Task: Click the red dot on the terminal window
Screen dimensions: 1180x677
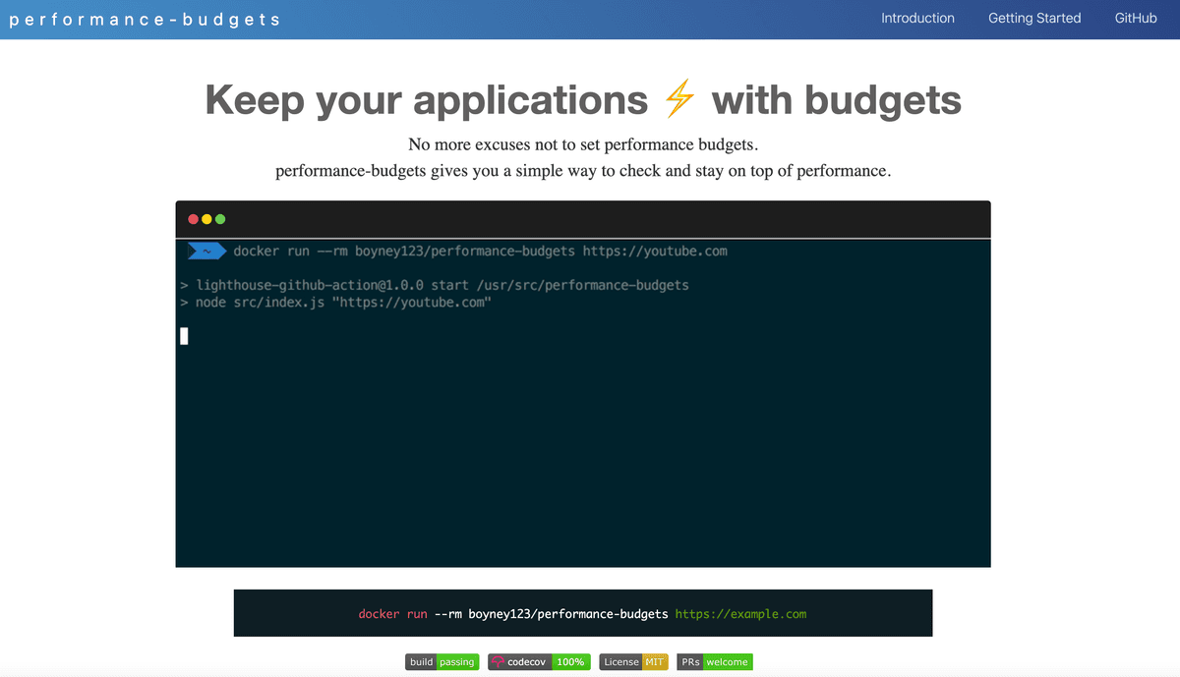Action: click(193, 219)
